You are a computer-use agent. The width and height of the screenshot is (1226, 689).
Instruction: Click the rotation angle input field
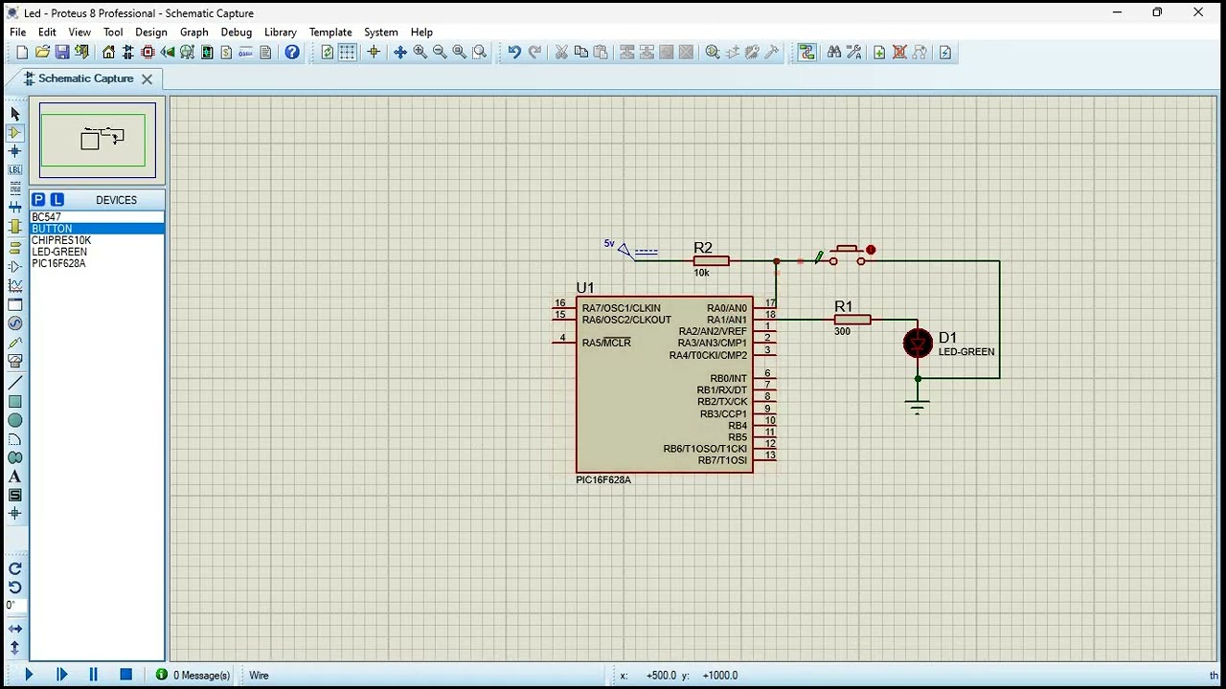(15, 606)
